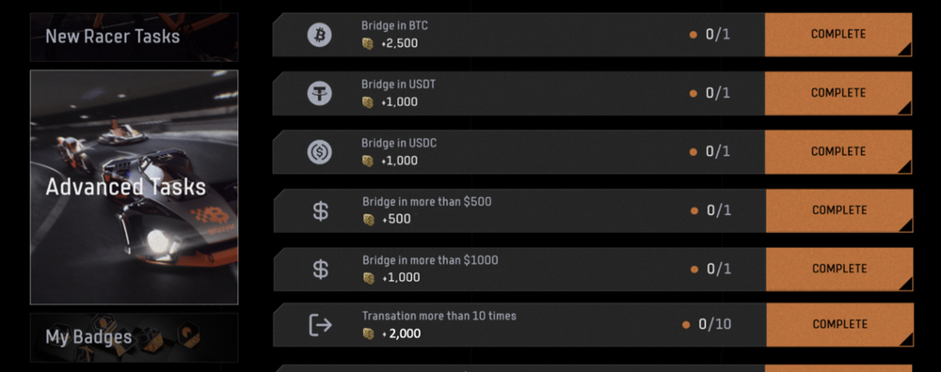Viewport: 941px width, 372px height.
Task: Click the Bridge in USDC task title
Action: pos(398,144)
